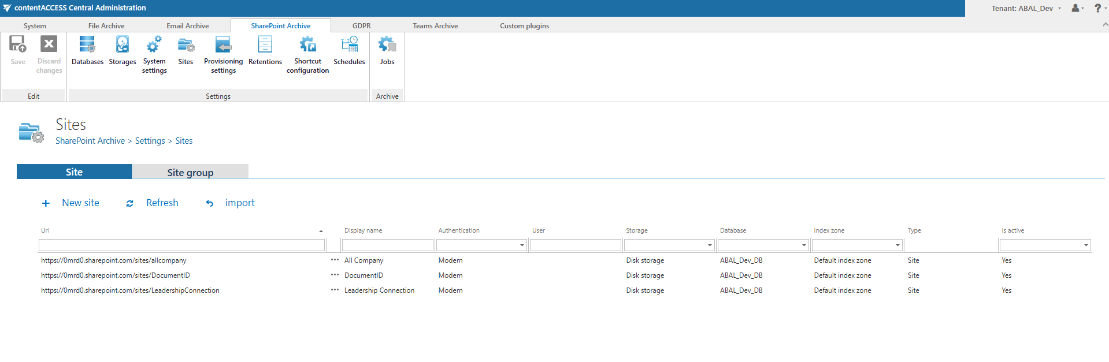Open the Schedules icon
Image resolution: width=1109 pixels, height=362 pixels.
(350, 44)
